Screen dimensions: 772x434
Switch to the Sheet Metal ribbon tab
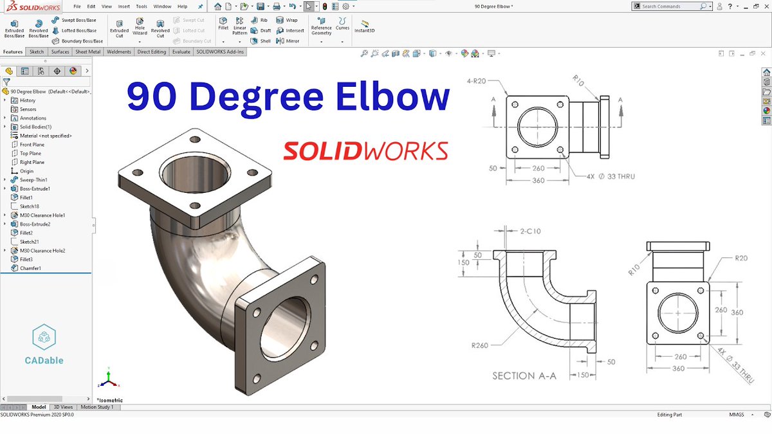coord(87,52)
